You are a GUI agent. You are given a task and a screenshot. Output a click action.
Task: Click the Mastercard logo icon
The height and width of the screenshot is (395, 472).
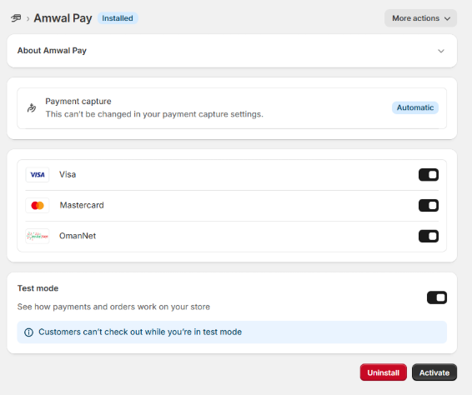click(x=38, y=206)
